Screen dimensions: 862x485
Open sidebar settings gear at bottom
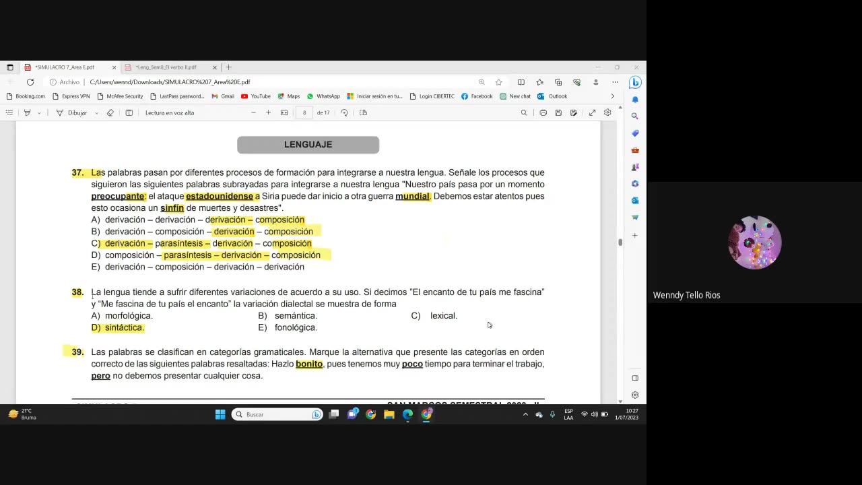635,395
